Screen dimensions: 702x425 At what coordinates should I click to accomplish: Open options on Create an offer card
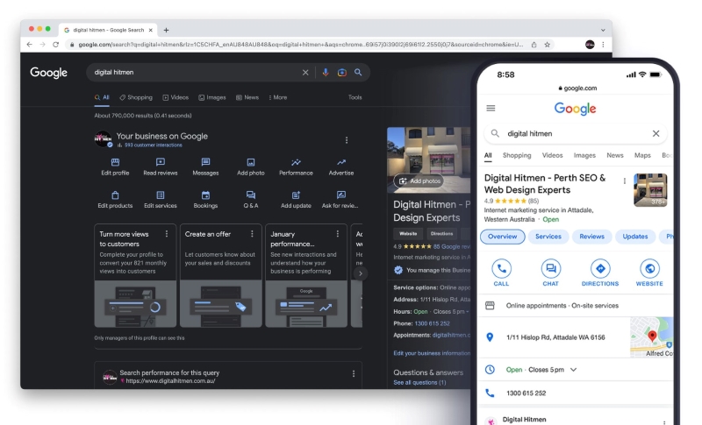pos(252,234)
